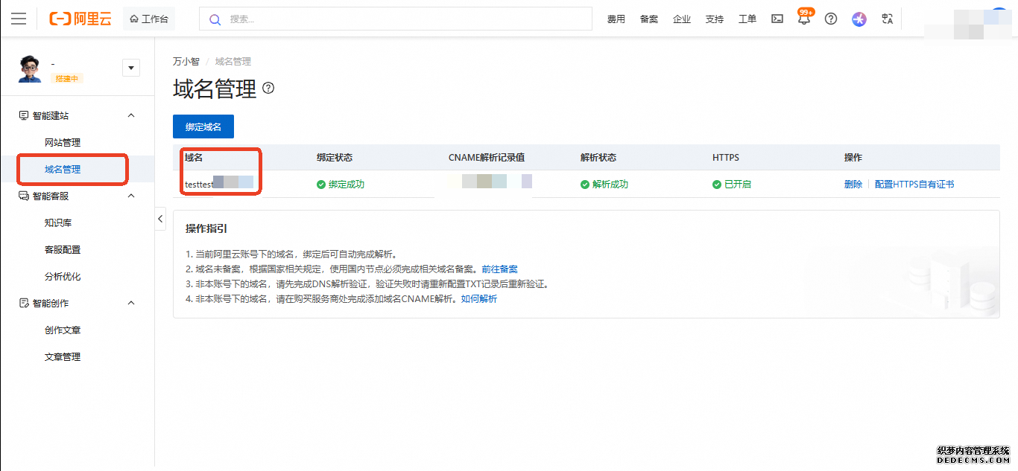Click the language switch icon
This screenshot has height=471, width=1018.
pos(887,19)
